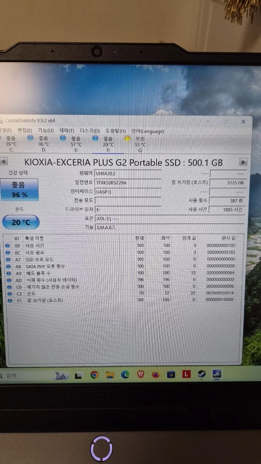Open Brave browser from the taskbar
This screenshot has width=261, height=464.
coord(141,374)
